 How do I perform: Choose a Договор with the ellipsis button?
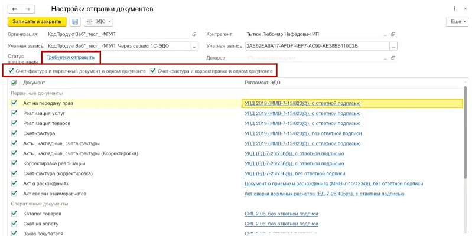click(385, 58)
